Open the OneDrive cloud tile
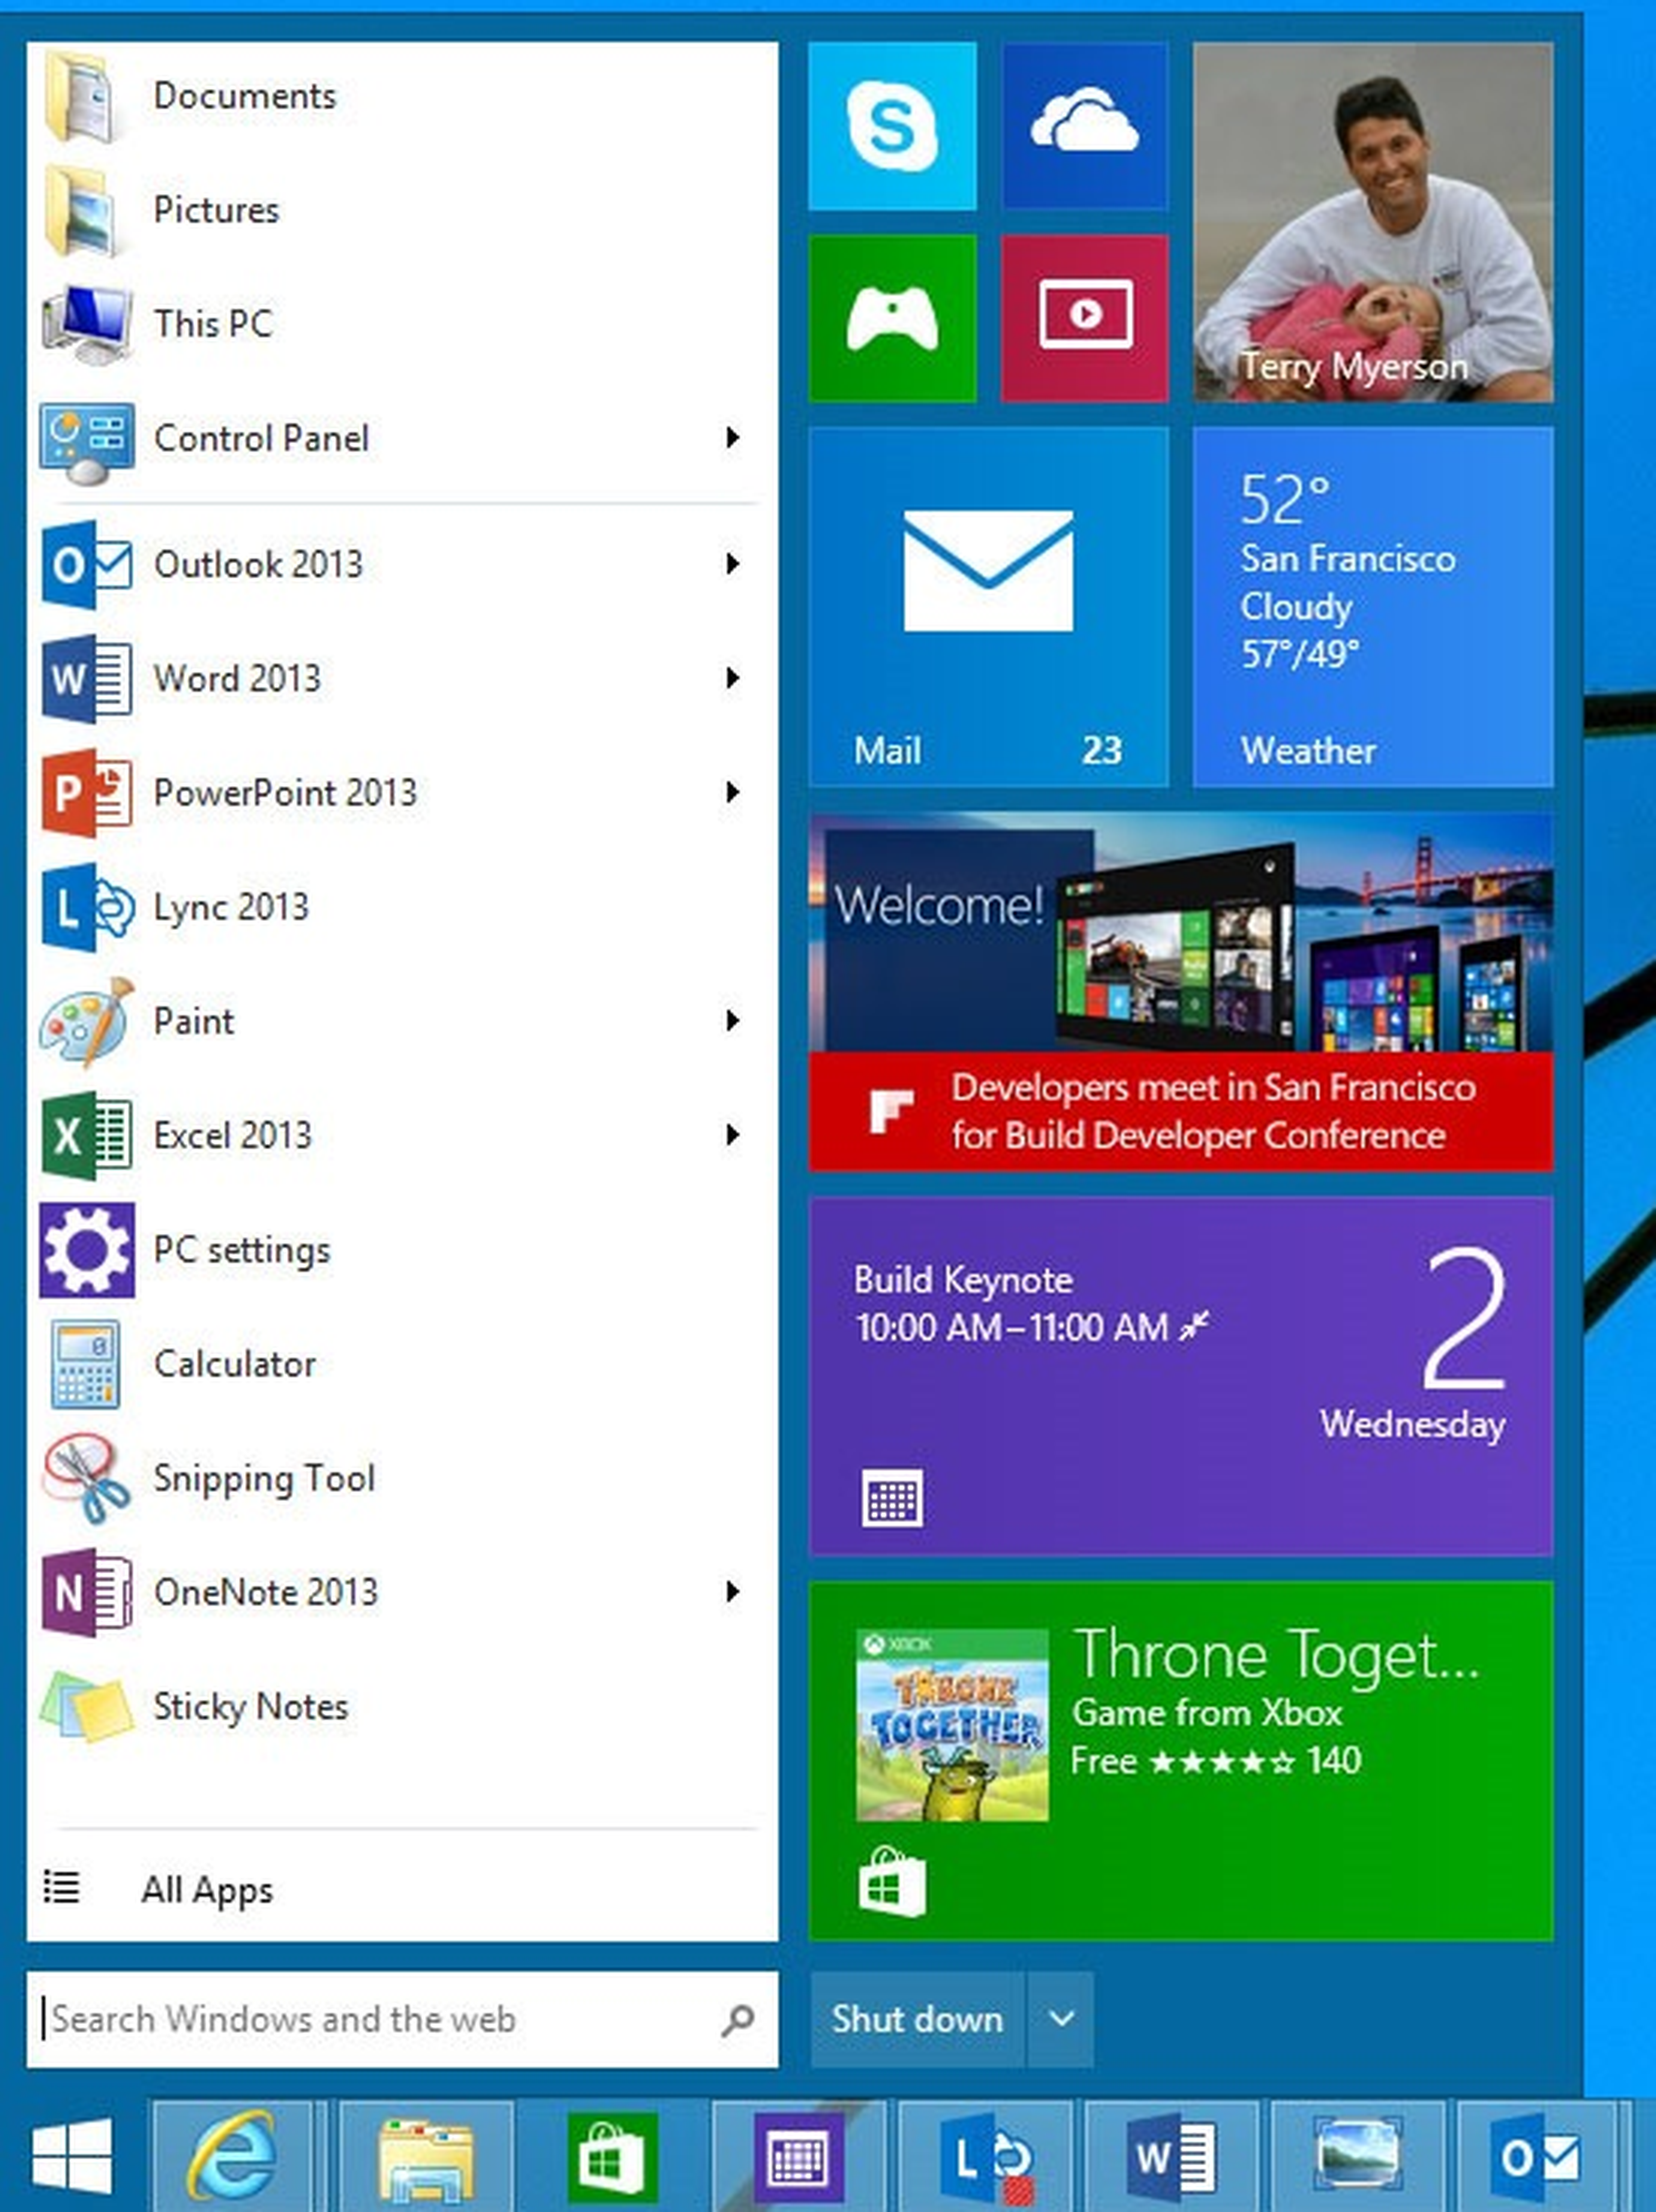1656x2212 pixels. point(1084,126)
